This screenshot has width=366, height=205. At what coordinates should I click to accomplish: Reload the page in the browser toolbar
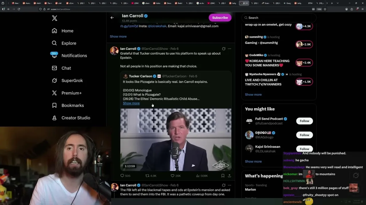click(x=19, y=9)
